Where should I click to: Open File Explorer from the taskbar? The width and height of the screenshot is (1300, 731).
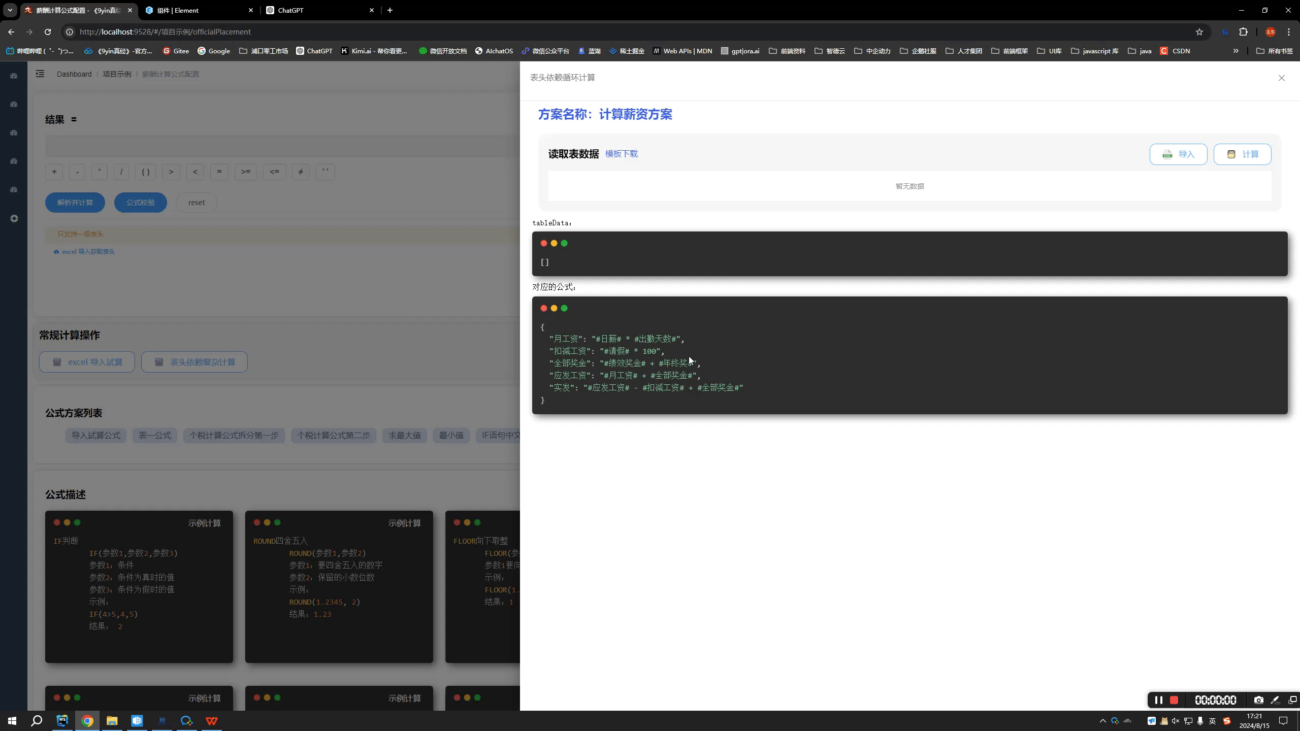(x=112, y=721)
